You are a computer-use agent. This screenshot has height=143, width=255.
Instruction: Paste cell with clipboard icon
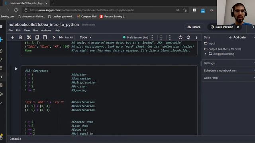pos(45,37)
